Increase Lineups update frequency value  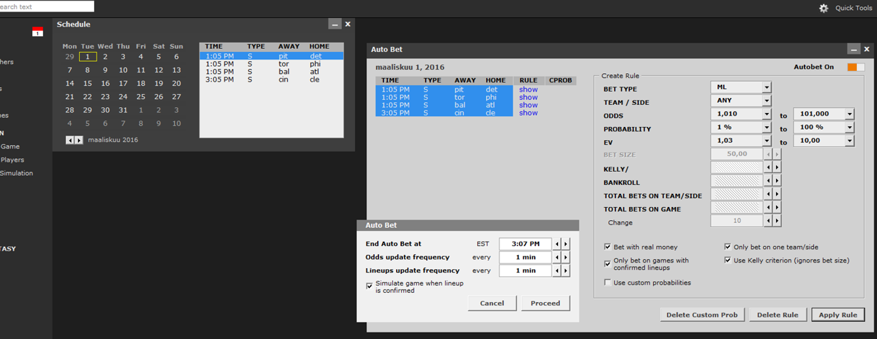[566, 270]
